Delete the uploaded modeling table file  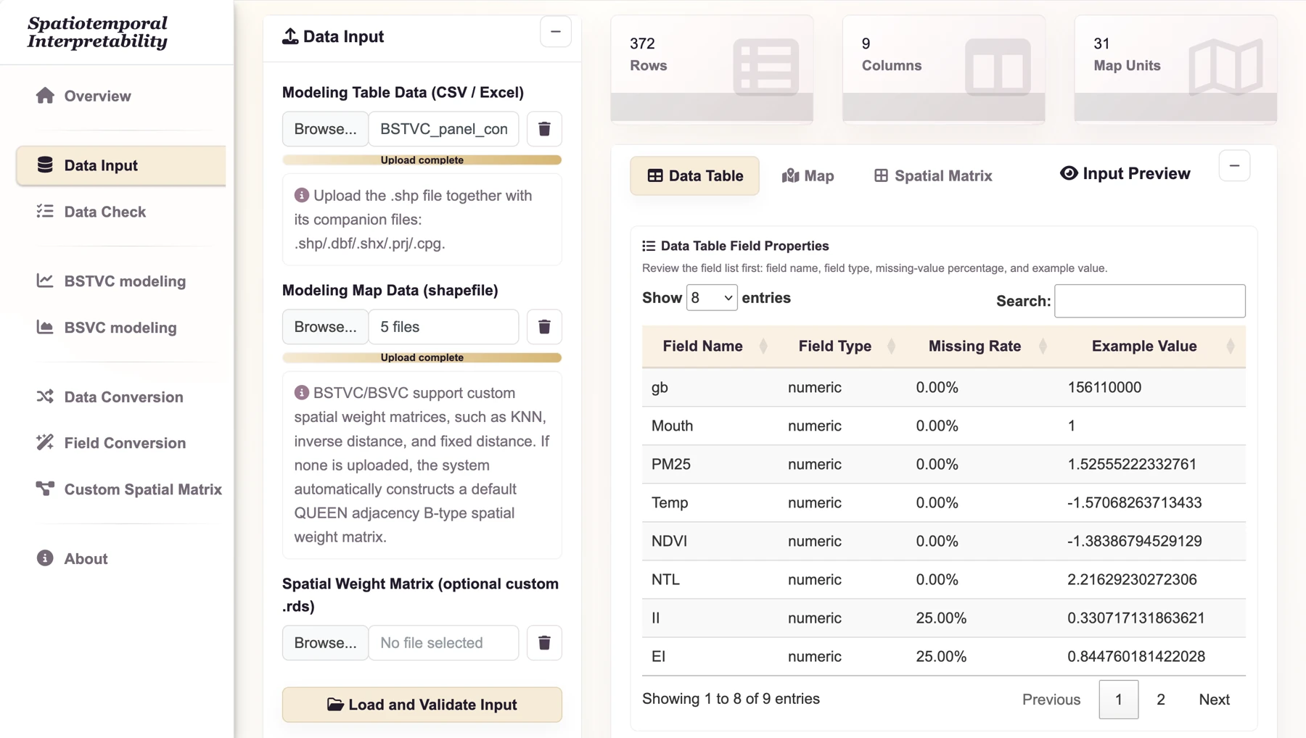click(544, 129)
